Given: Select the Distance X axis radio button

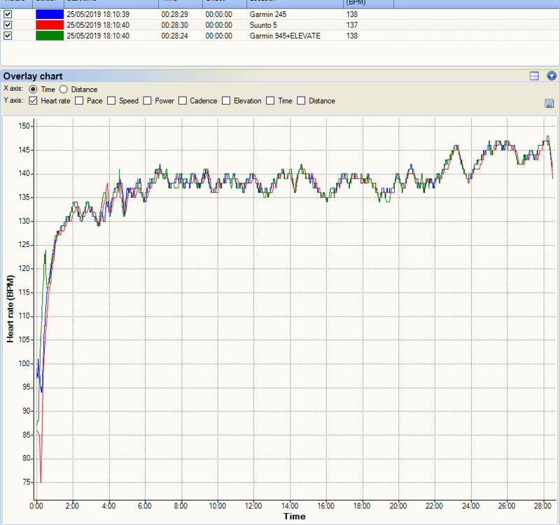Looking at the screenshot, I should pyautogui.click(x=63, y=90).
